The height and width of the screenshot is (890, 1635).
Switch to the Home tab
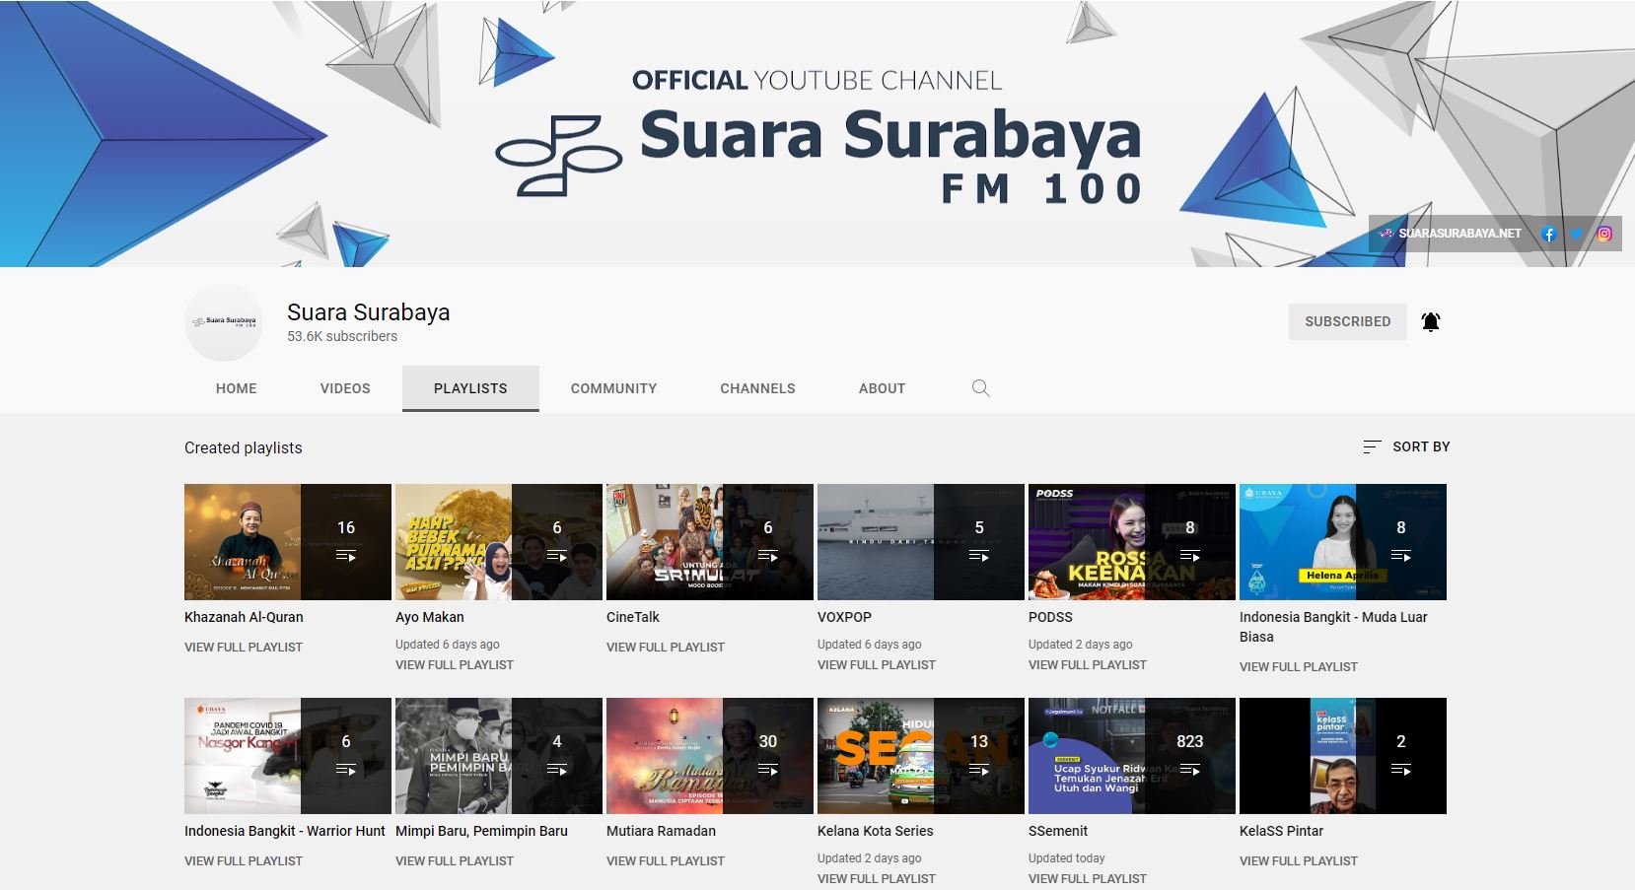237,388
